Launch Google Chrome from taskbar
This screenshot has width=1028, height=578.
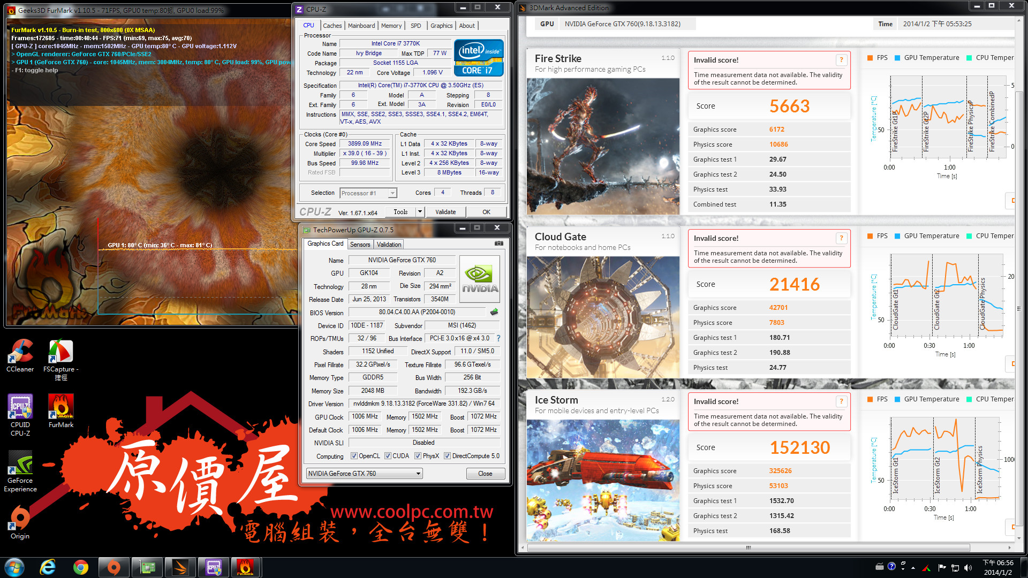(81, 567)
